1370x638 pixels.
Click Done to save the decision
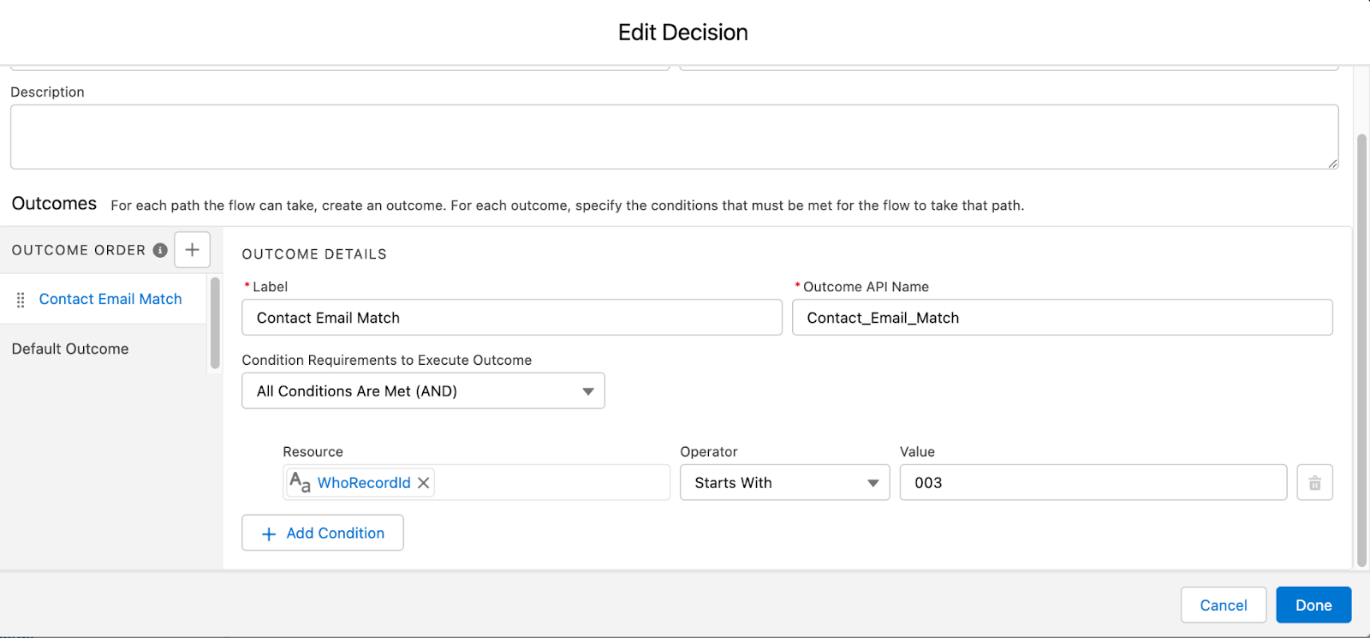click(x=1313, y=605)
